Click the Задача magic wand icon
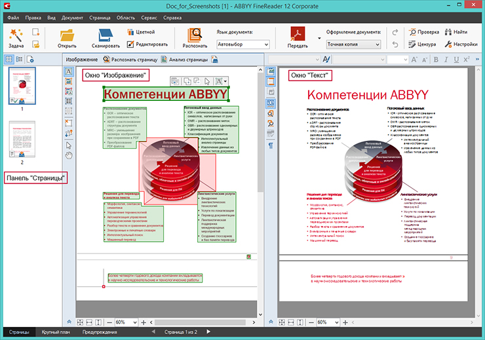The width and height of the screenshot is (485, 340). click(x=16, y=35)
